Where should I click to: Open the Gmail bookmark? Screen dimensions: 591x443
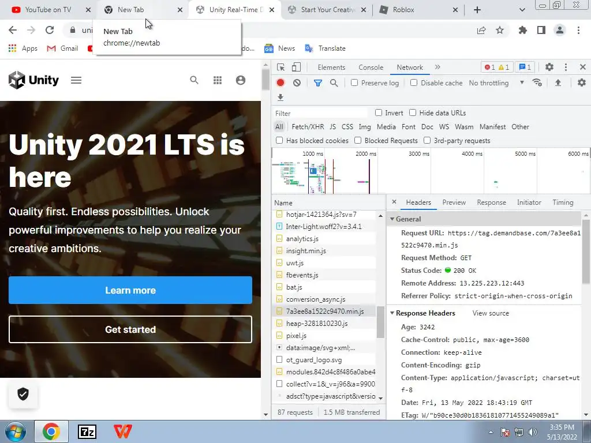point(62,48)
